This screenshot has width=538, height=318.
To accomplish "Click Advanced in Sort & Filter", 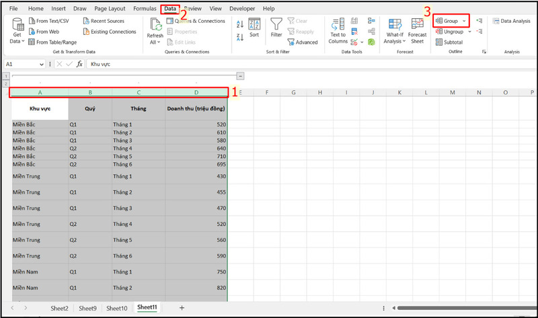I will (x=303, y=42).
